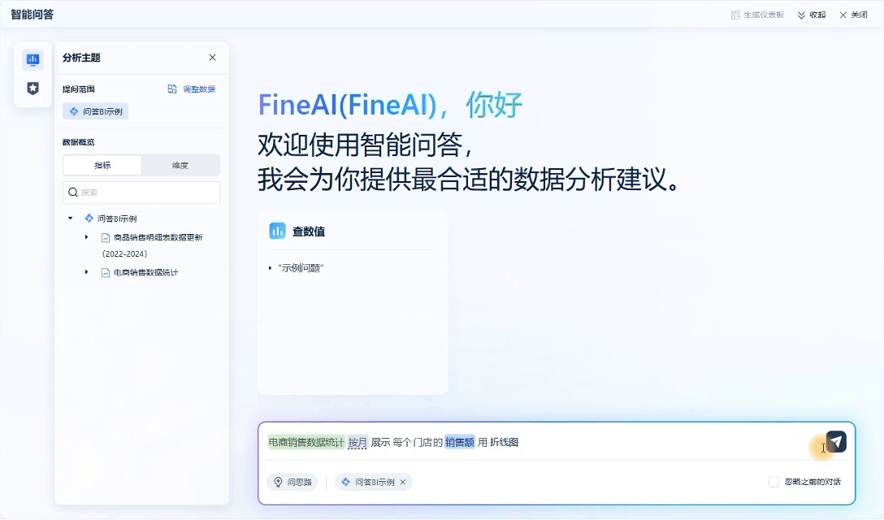
Task: Click the 问思路 button
Action: pyautogui.click(x=292, y=482)
